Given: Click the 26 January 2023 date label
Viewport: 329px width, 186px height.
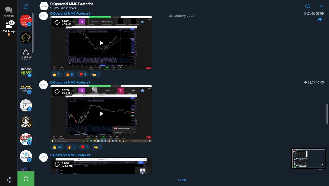Looking at the screenshot, I should (x=181, y=16).
